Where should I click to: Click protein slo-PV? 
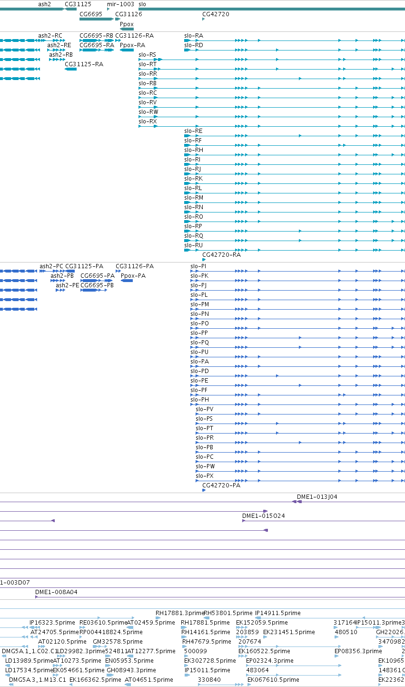pos(205,409)
